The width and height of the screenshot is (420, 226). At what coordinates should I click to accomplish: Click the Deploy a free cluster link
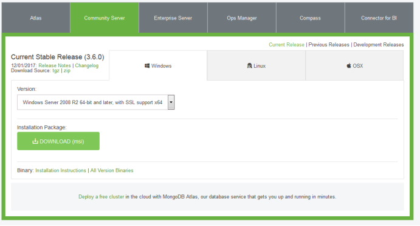click(x=102, y=197)
